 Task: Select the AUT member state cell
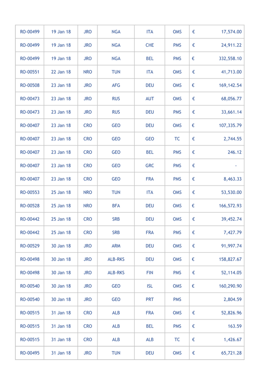pyautogui.click(x=150, y=99)
